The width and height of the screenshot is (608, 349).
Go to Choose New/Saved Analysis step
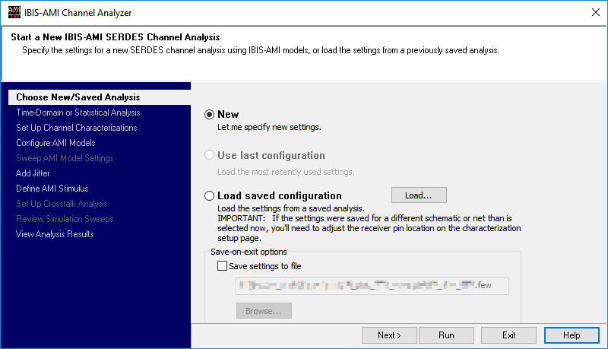coord(78,97)
